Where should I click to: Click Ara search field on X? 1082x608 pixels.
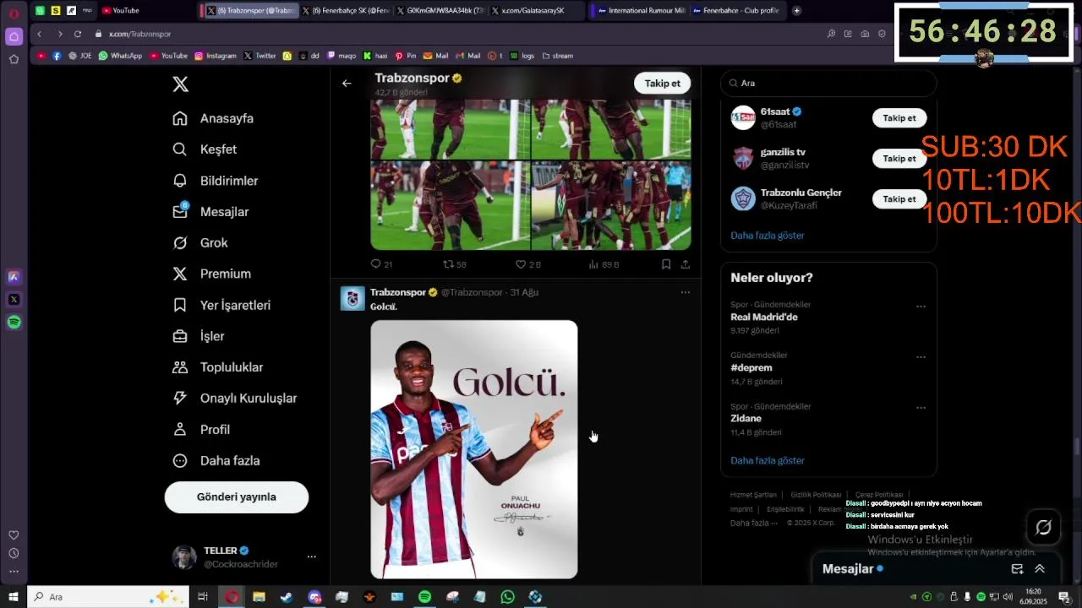click(x=828, y=83)
